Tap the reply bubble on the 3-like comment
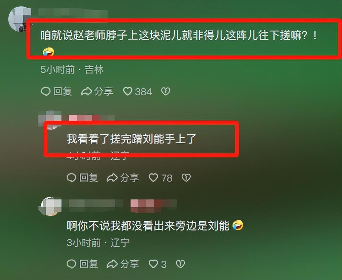Image resolution: width=342 pixels, height=280 pixels. click(x=82, y=264)
